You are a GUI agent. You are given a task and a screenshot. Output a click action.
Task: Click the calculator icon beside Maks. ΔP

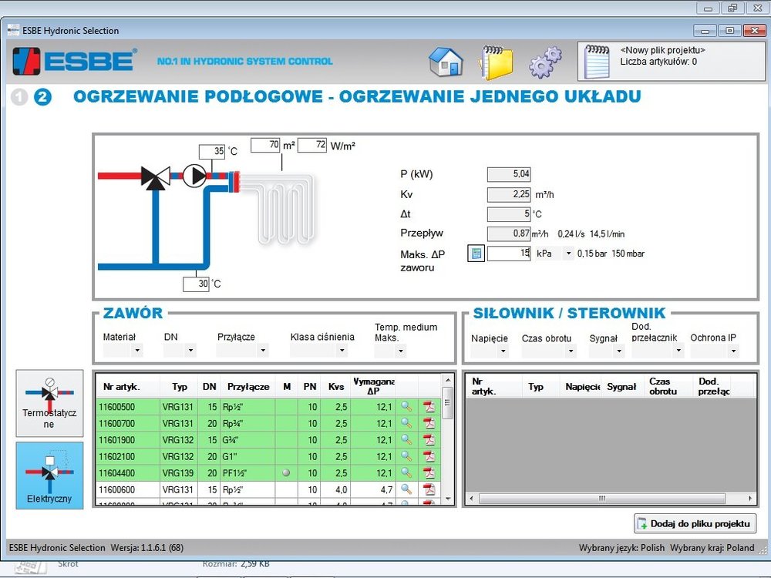pos(476,254)
